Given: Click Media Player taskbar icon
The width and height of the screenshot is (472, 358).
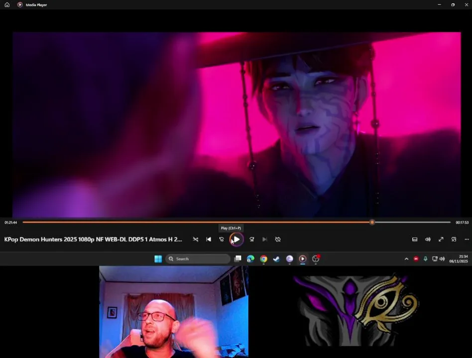Looking at the screenshot, I should point(303,259).
